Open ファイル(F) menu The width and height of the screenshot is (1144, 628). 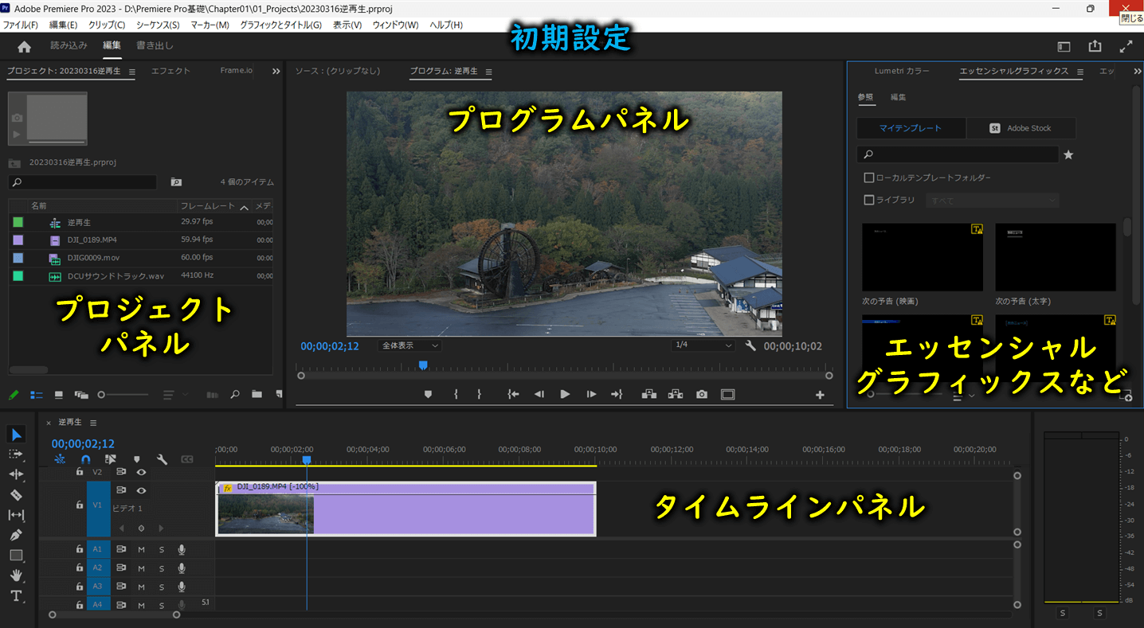[20, 25]
